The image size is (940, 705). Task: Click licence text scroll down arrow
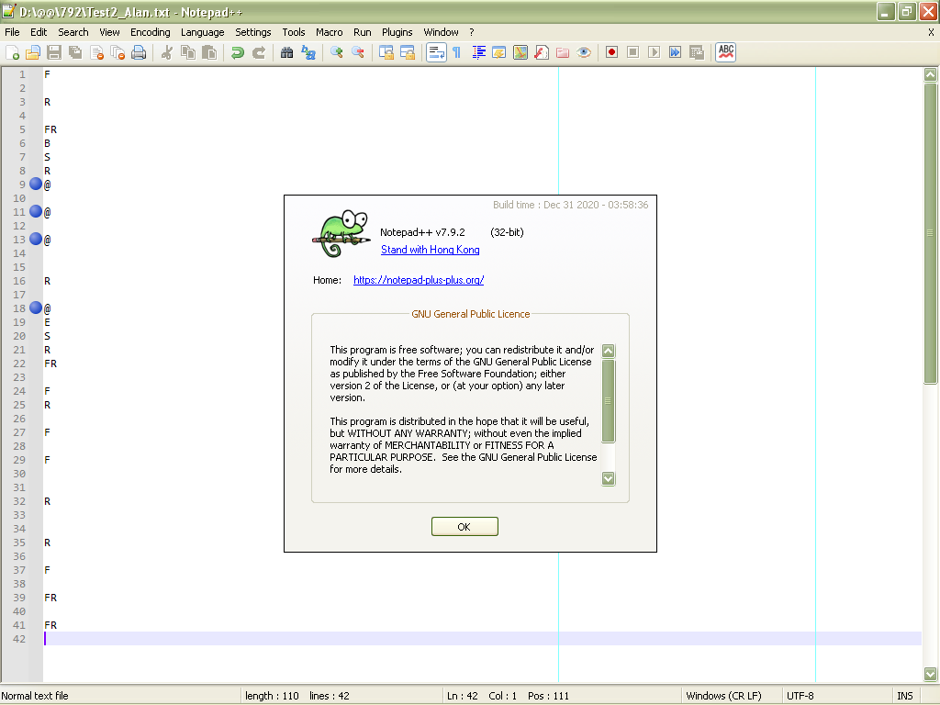[x=608, y=478]
